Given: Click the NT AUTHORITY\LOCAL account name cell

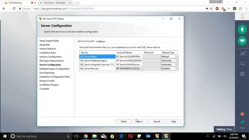Looking at the screenshot, I should 129,68.
